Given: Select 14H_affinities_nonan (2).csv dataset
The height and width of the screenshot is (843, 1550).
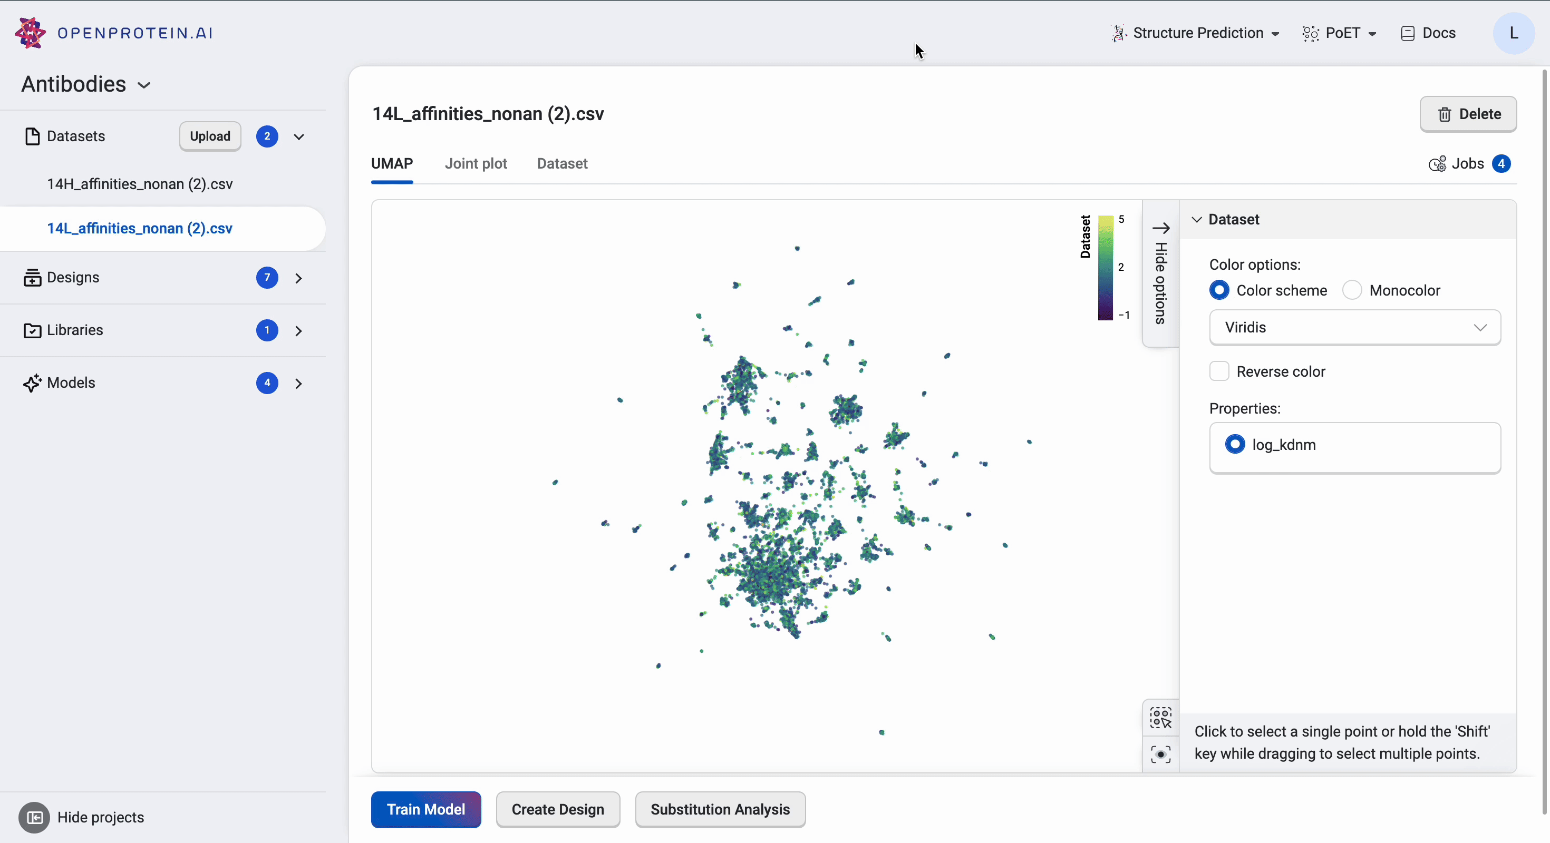Looking at the screenshot, I should (140, 184).
